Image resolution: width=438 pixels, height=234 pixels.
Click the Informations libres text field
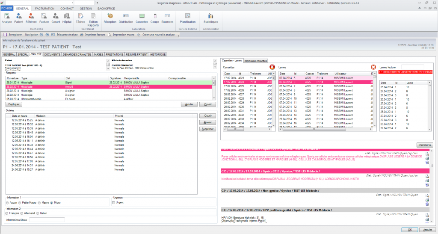tap(47, 220)
